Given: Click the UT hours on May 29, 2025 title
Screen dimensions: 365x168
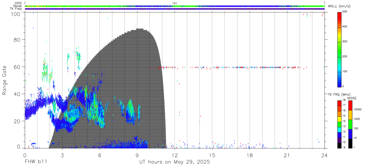Looking at the screenshot, I should tap(174, 162).
